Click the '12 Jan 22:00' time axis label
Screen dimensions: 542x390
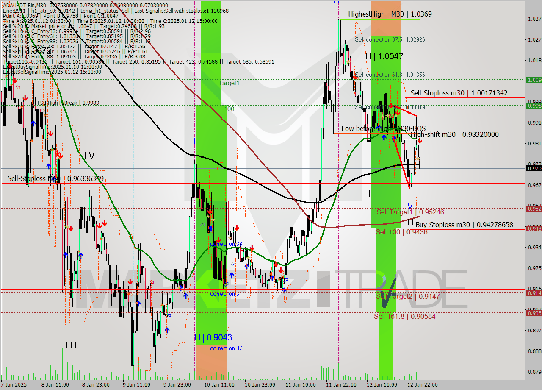point(422,385)
